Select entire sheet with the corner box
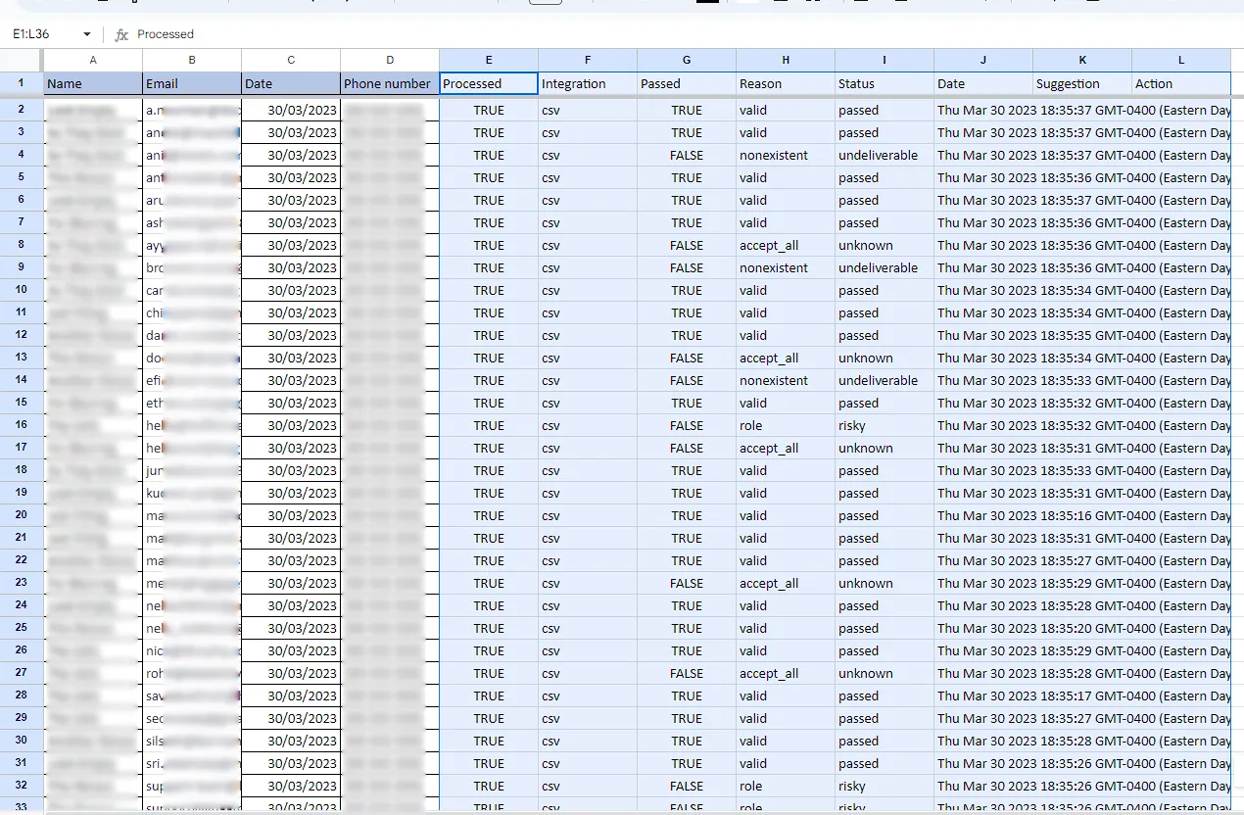The width and height of the screenshot is (1244, 815). click(x=22, y=60)
